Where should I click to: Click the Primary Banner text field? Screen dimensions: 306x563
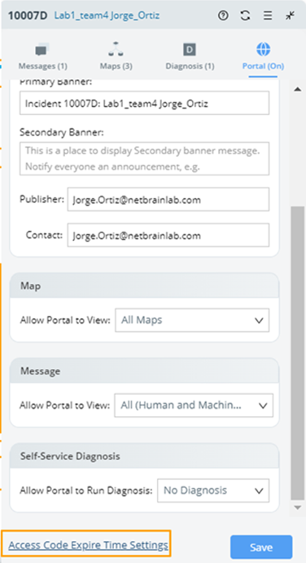click(x=144, y=103)
